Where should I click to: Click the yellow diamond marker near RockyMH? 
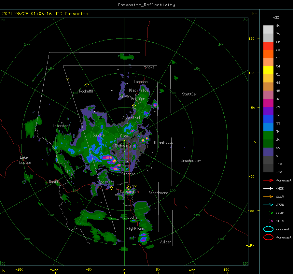click(87, 85)
